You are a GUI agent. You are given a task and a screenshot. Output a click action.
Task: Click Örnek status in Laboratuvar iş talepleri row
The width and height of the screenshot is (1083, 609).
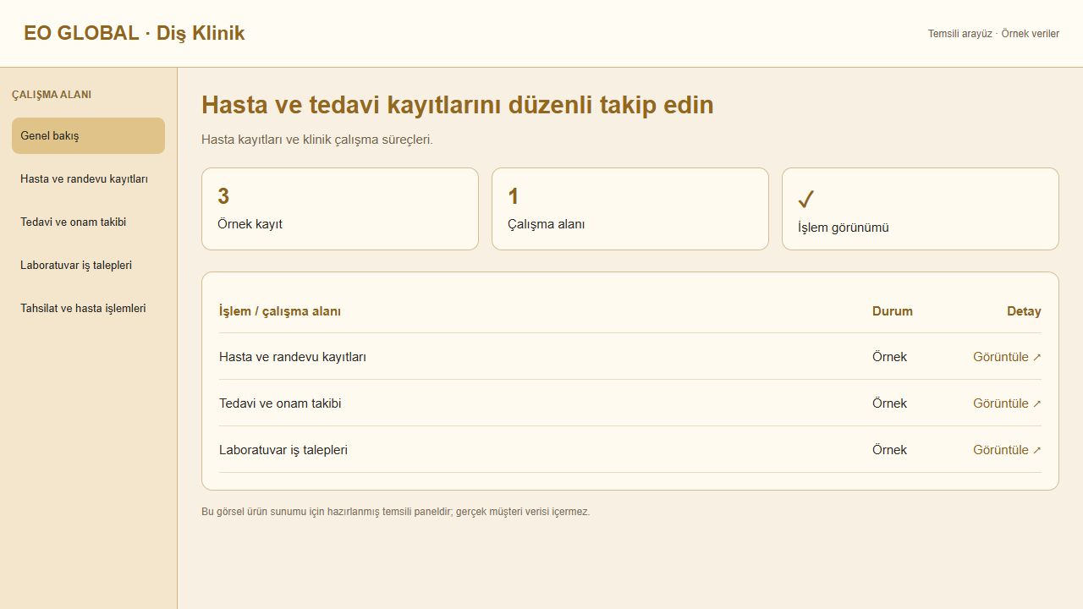point(889,450)
